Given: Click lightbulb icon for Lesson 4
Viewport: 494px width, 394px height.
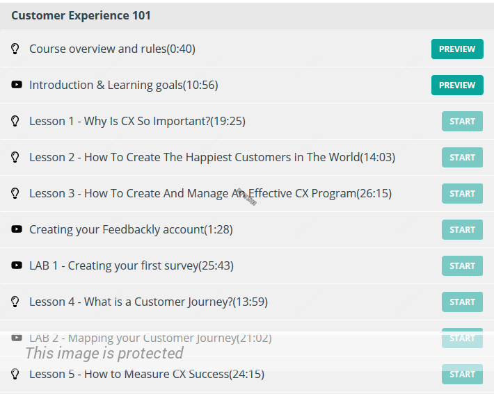Looking at the screenshot, I should [x=16, y=302].
